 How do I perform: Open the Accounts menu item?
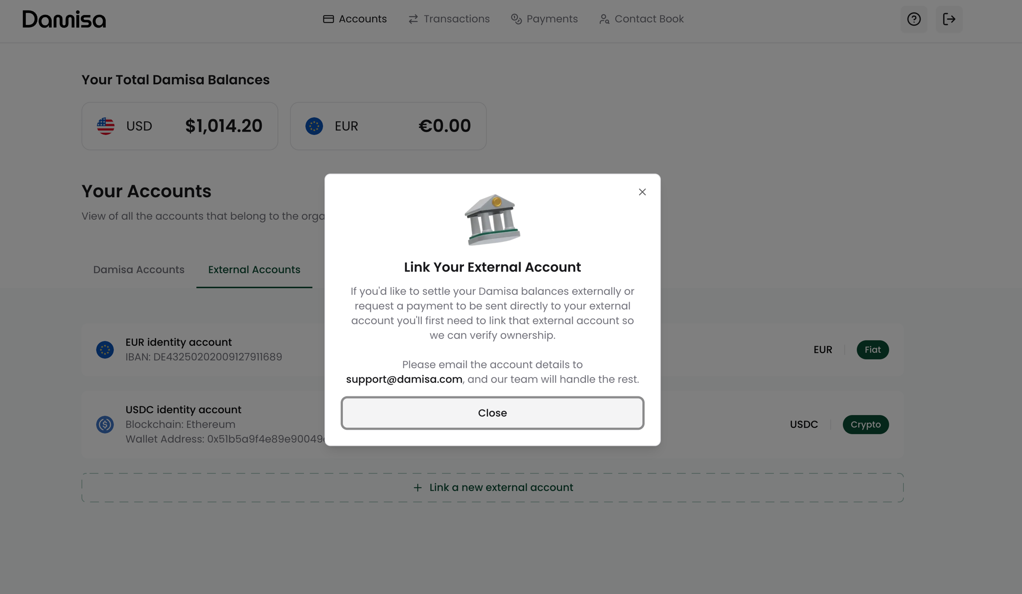355,19
